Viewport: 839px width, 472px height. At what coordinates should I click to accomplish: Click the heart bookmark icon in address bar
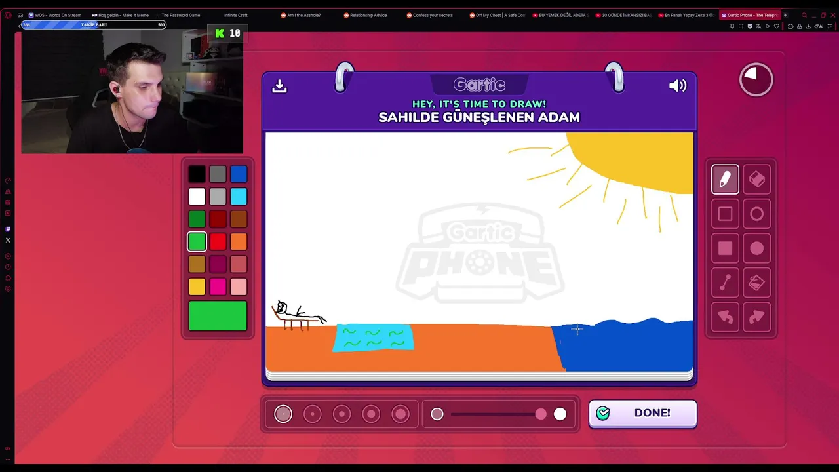(x=777, y=26)
